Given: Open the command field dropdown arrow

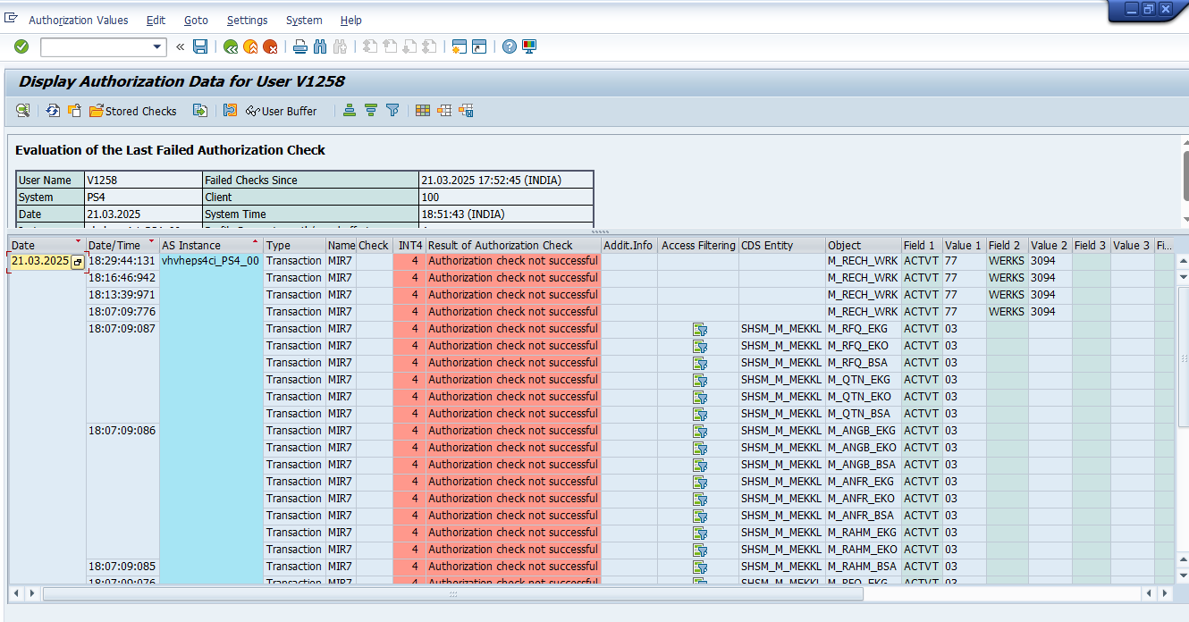Looking at the screenshot, I should [157, 46].
